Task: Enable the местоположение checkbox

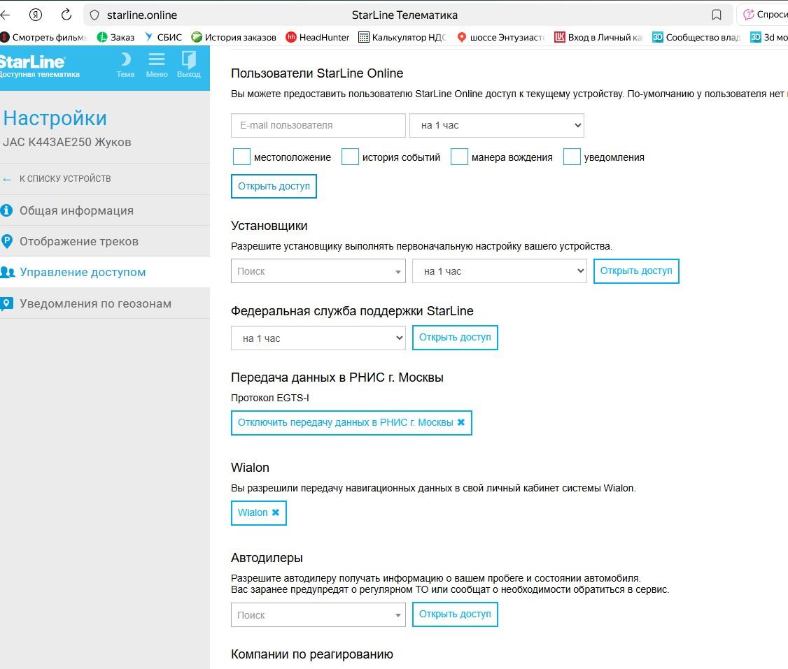Action: [x=241, y=157]
